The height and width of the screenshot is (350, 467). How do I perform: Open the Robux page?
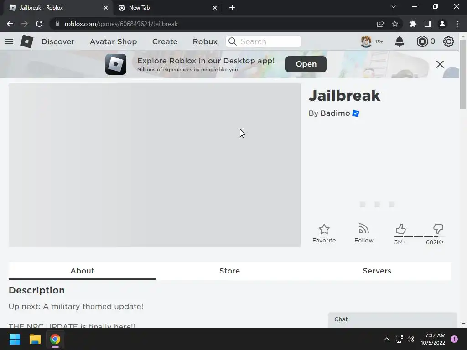205,41
